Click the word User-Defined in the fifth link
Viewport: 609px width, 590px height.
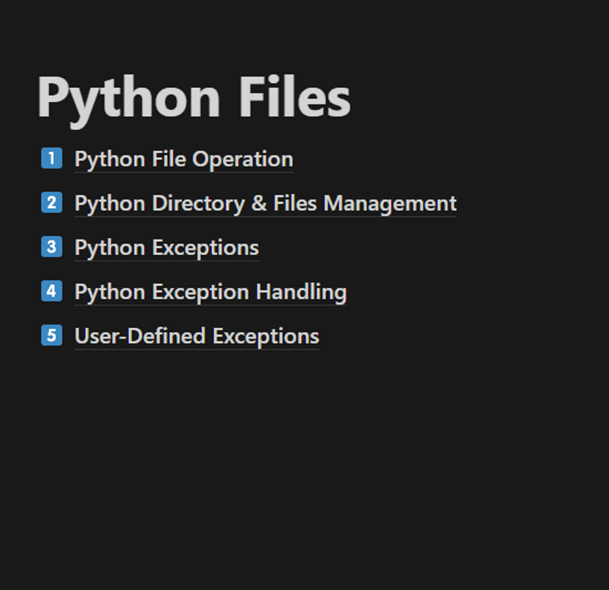click(x=140, y=336)
